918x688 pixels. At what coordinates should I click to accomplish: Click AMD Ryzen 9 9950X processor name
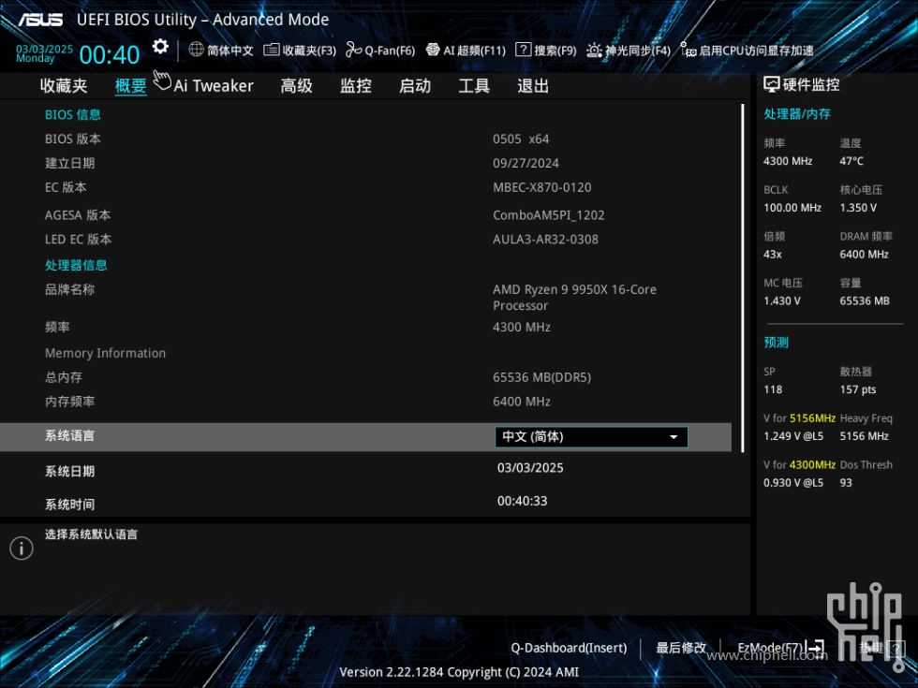[x=574, y=298]
